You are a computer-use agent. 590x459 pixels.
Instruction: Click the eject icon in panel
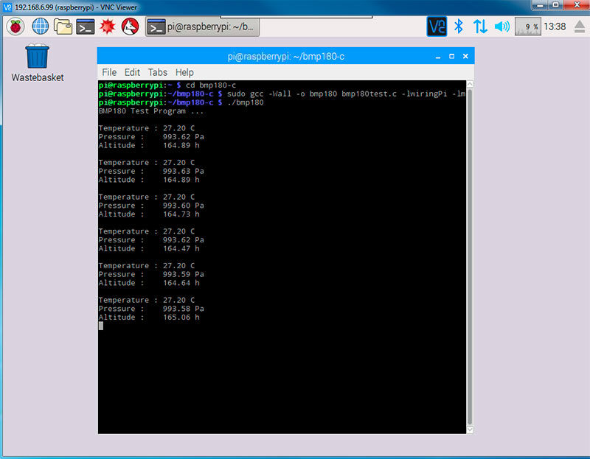tap(579, 27)
